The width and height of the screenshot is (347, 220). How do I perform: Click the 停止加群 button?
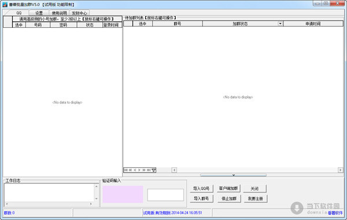pyautogui.click(x=229, y=199)
